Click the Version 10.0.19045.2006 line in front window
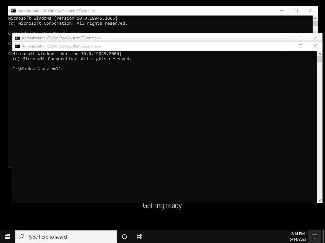Screen dimensions: 325x243 pos(67,54)
